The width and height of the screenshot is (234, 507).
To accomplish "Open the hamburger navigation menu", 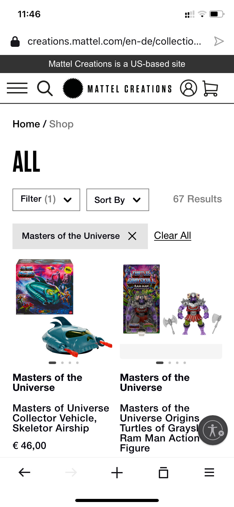I will 17,88.
